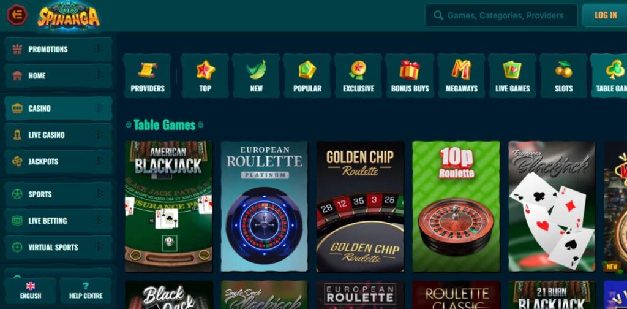This screenshot has height=309, width=627.
Task: Select the Megaways M icon category
Action: (x=461, y=76)
